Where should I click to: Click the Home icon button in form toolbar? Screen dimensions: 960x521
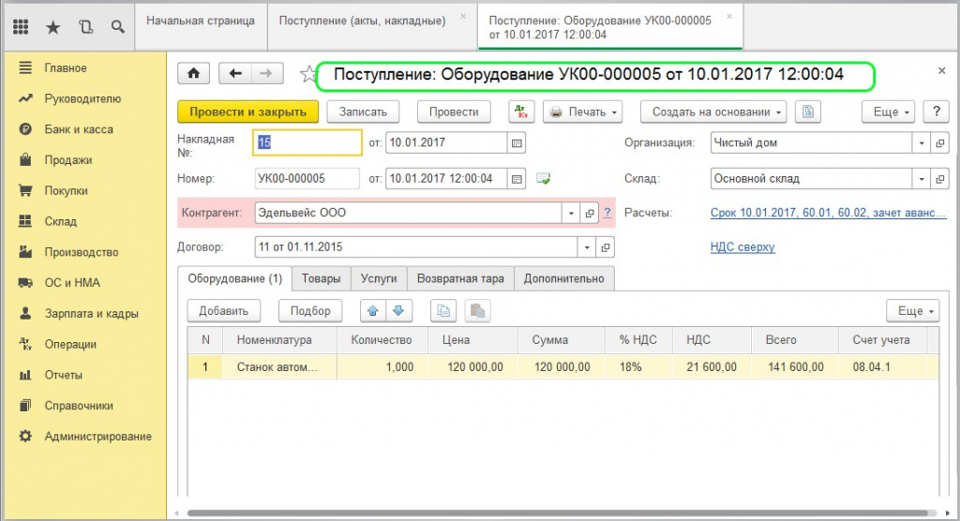(193, 74)
